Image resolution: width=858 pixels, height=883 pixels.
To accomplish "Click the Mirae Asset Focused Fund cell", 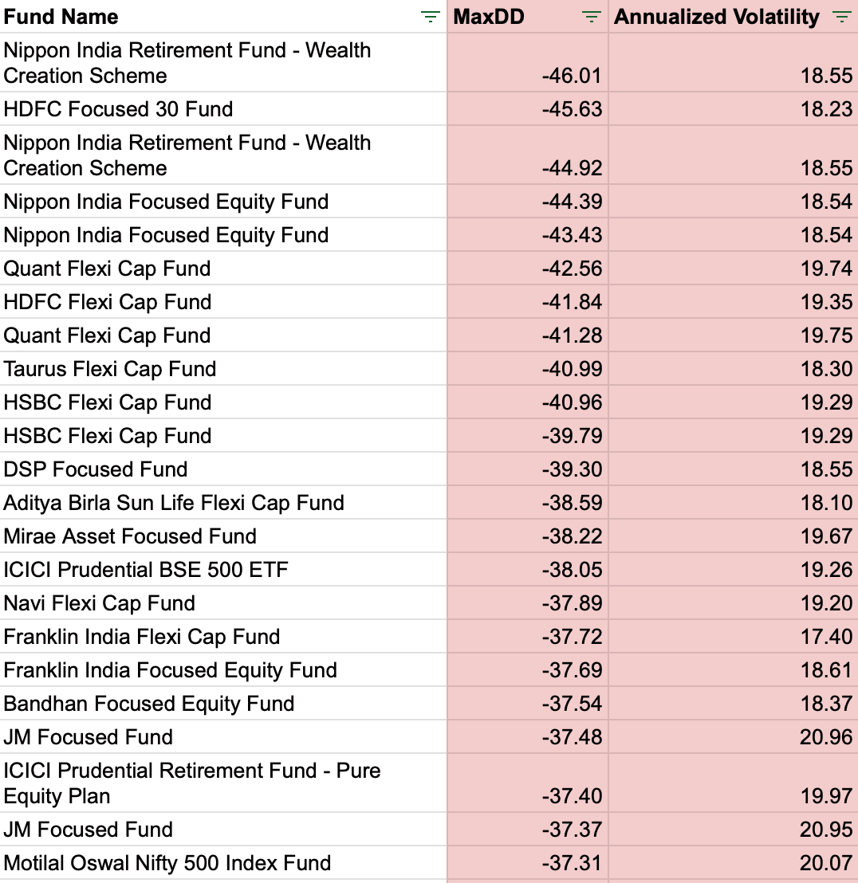I will click(x=130, y=536).
